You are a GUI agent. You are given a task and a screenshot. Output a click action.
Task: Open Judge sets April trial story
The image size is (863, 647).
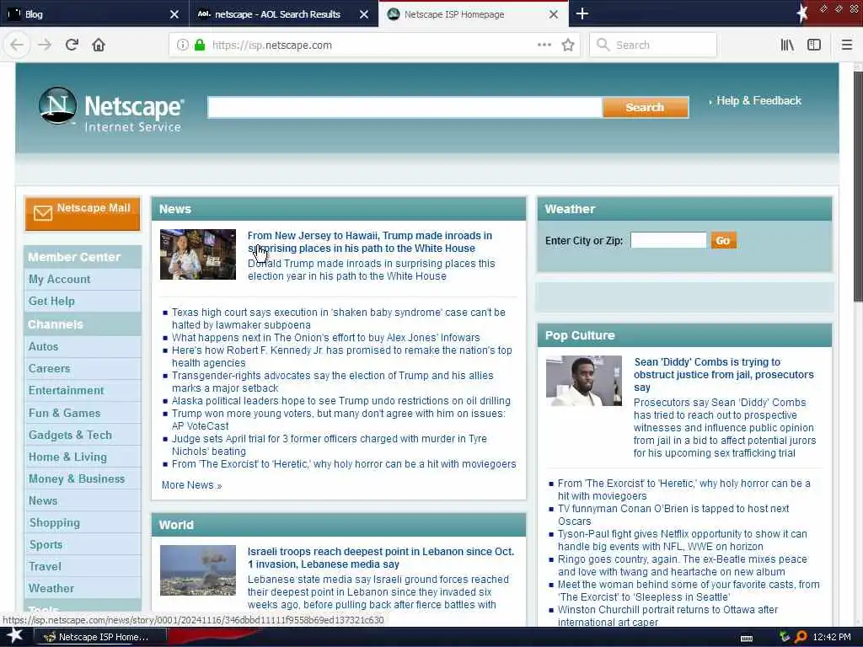[x=330, y=445]
